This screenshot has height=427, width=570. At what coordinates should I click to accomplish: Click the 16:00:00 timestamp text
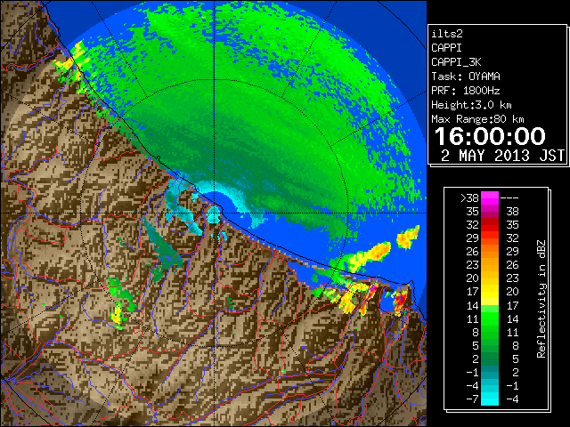[x=490, y=136]
